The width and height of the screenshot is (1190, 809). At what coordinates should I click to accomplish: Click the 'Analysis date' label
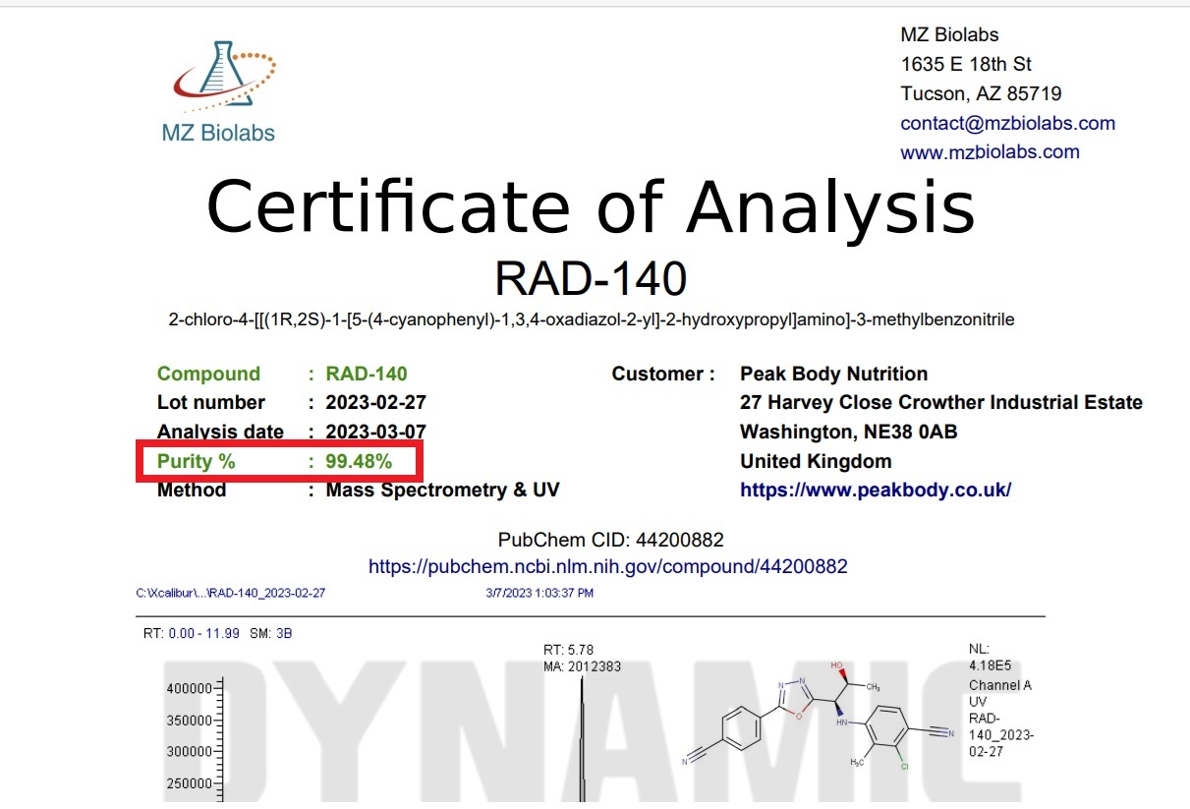click(x=220, y=432)
